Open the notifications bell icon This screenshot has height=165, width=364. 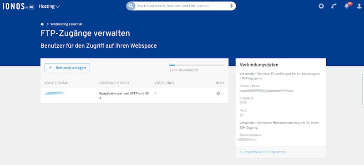click(347, 6)
